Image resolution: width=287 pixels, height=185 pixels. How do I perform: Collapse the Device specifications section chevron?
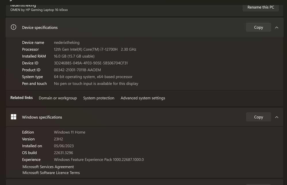pyautogui.click(x=277, y=28)
